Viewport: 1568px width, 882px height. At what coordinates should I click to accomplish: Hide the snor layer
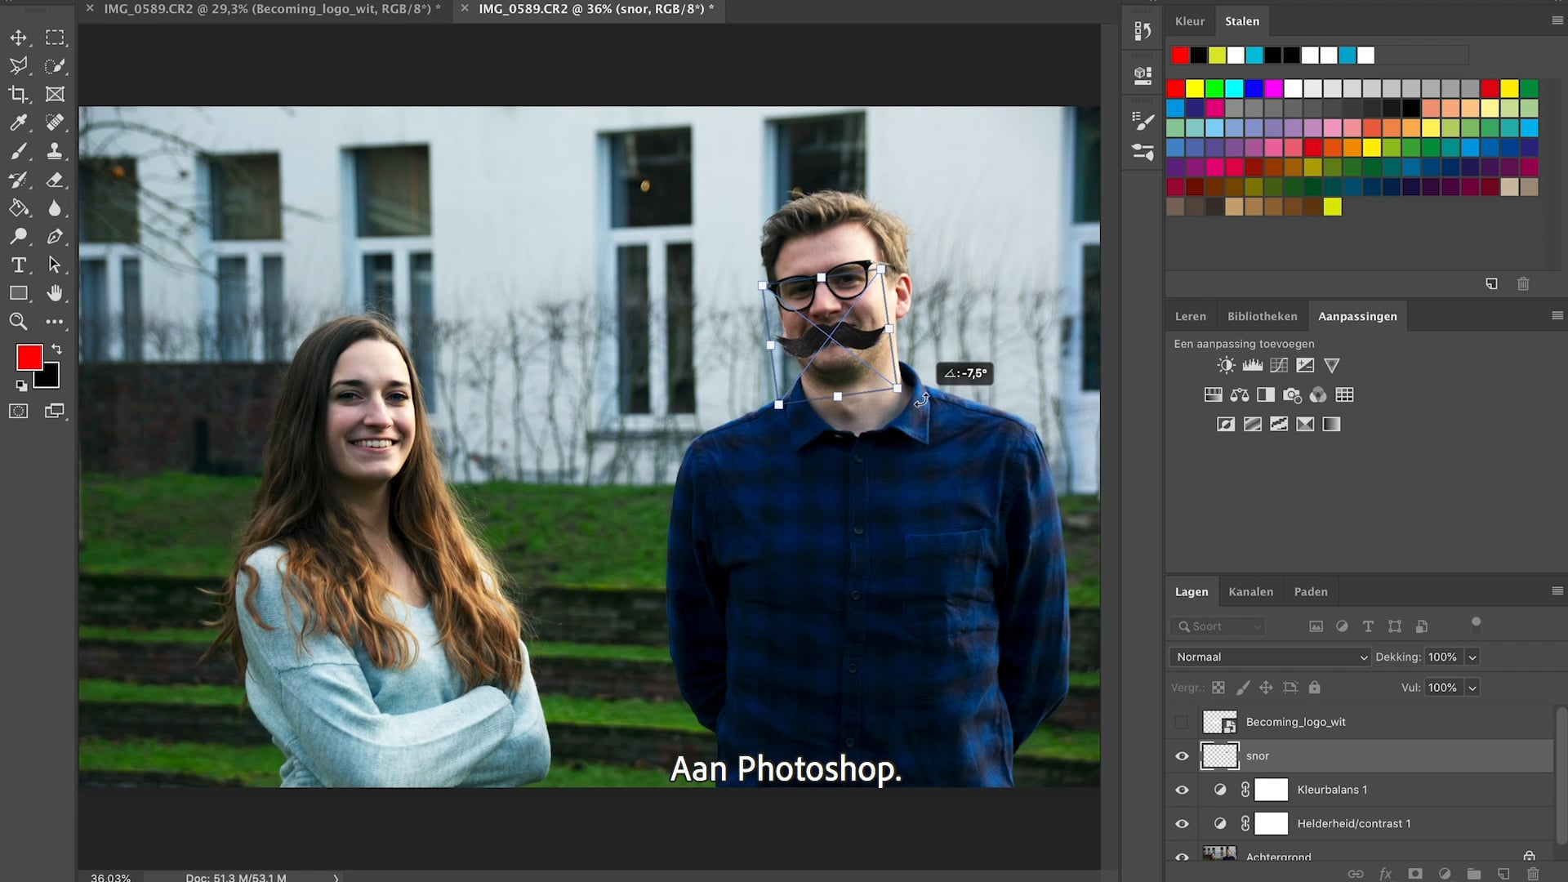click(x=1181, y=756)
